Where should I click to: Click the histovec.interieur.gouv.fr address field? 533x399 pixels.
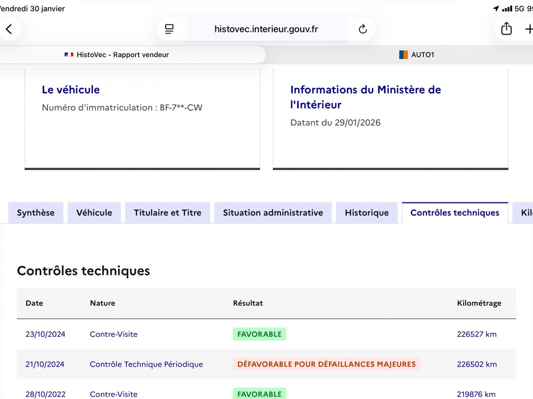point(266,29)
